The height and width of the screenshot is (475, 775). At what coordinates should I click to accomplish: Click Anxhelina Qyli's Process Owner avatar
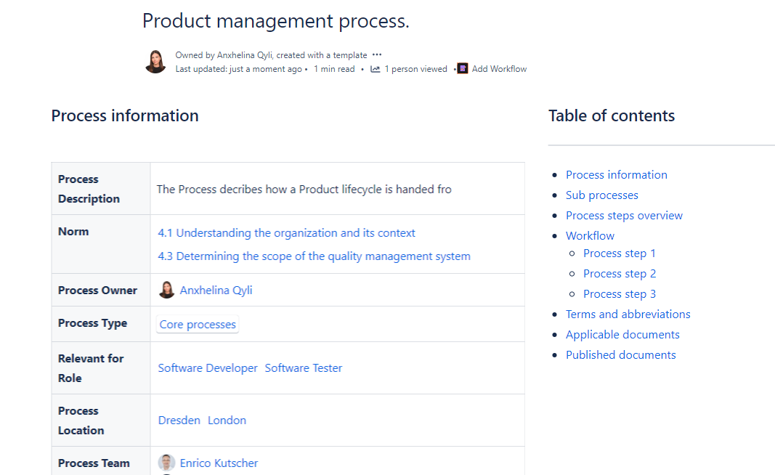pos(166,290)
